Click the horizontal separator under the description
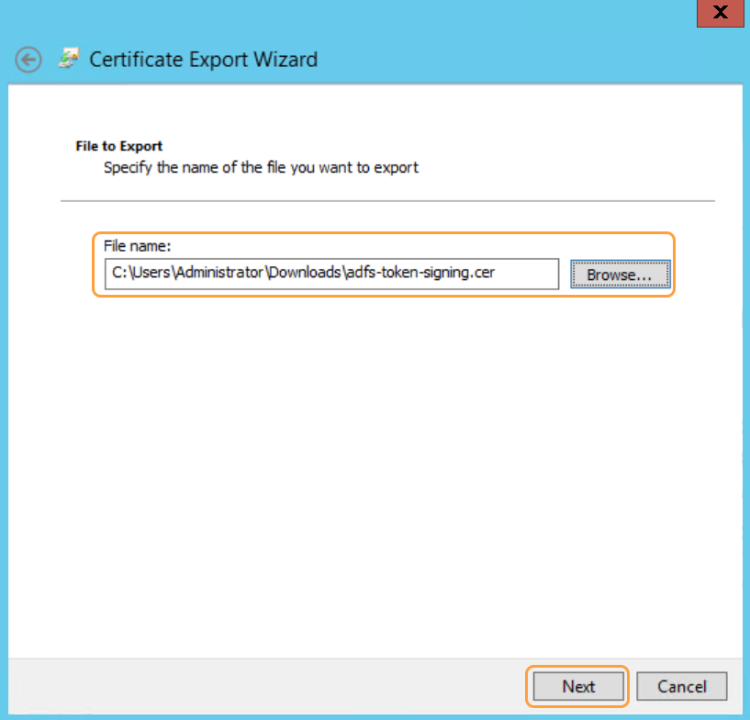 pos(386,200)
